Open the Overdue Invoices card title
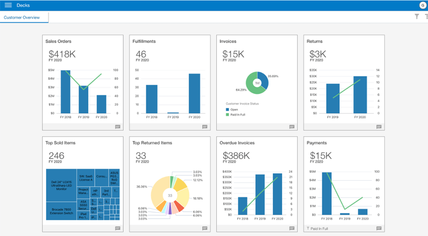The width and height of the screenshot is (428, 236). [237, 143]
